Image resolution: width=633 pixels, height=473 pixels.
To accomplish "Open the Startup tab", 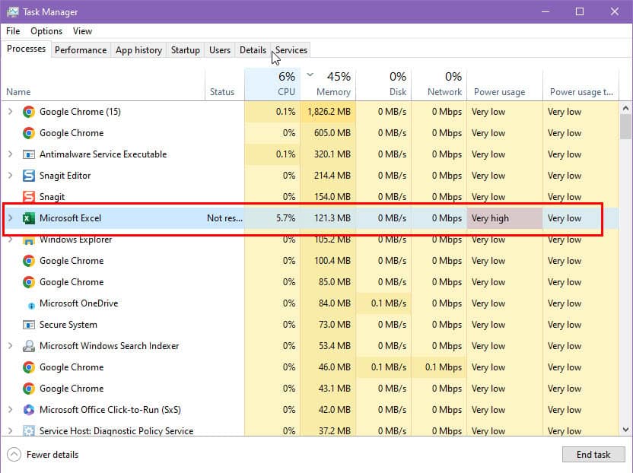I will [x=186, y=50].
